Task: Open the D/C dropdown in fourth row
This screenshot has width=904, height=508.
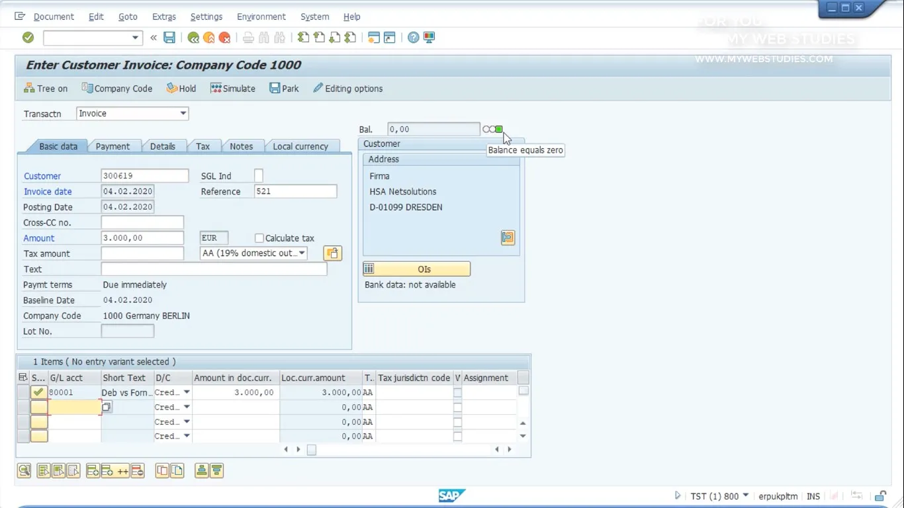Action: tap(187, 437)
